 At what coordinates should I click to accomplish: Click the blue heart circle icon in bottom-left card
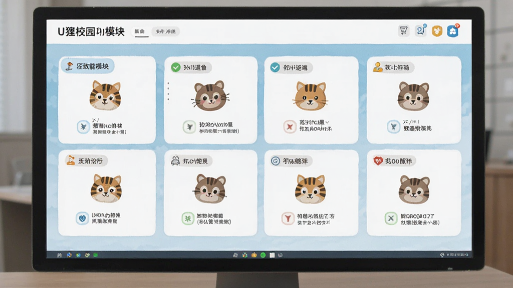(82, 218)
